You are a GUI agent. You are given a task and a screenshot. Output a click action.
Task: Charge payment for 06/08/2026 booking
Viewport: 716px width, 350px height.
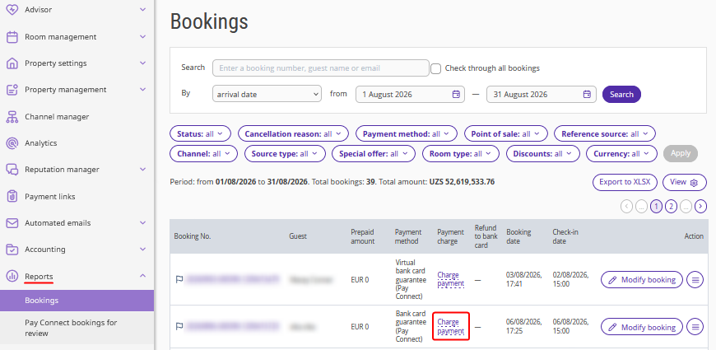coord(450,326)
